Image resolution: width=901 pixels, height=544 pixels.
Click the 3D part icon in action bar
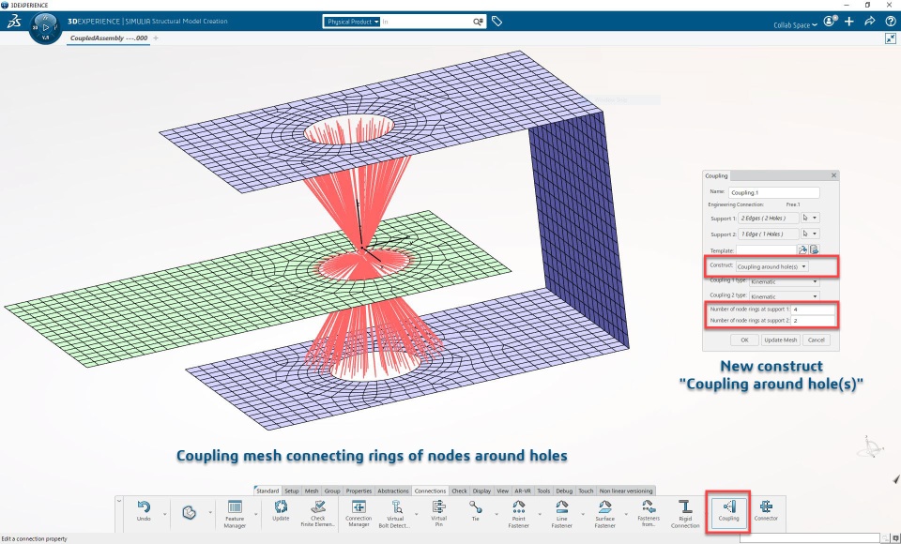pyautogui.click(x=189, y=512)
